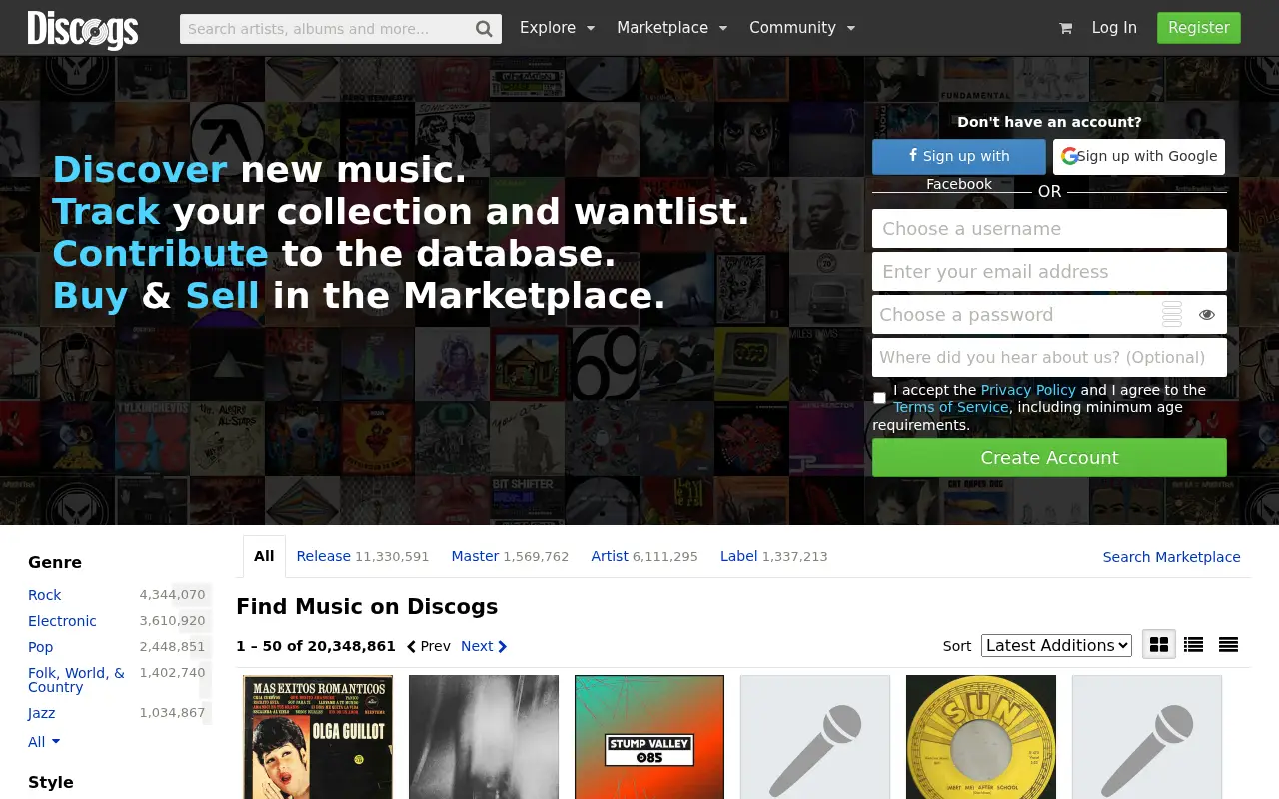The image size is (1279, 799).
Task: Open the Search Marketplace link
Action: (1171, 557)
